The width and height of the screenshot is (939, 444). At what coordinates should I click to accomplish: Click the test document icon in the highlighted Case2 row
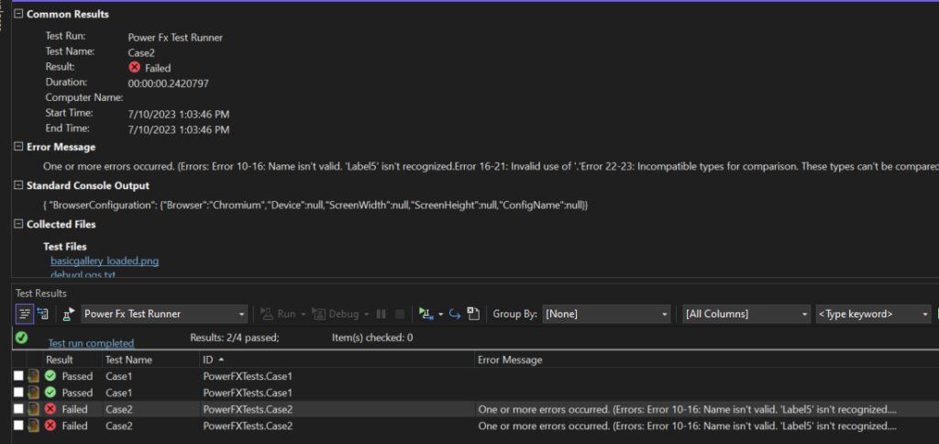tap(34, 408)
